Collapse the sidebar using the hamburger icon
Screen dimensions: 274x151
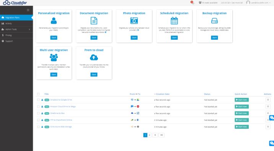tap(28, 10)
